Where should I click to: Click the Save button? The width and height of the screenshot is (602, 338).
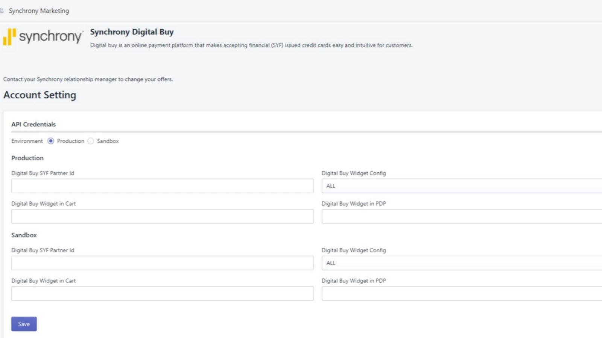coord(24,324)
